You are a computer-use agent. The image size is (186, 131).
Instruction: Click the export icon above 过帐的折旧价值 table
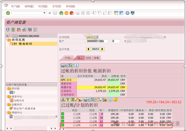71,65
